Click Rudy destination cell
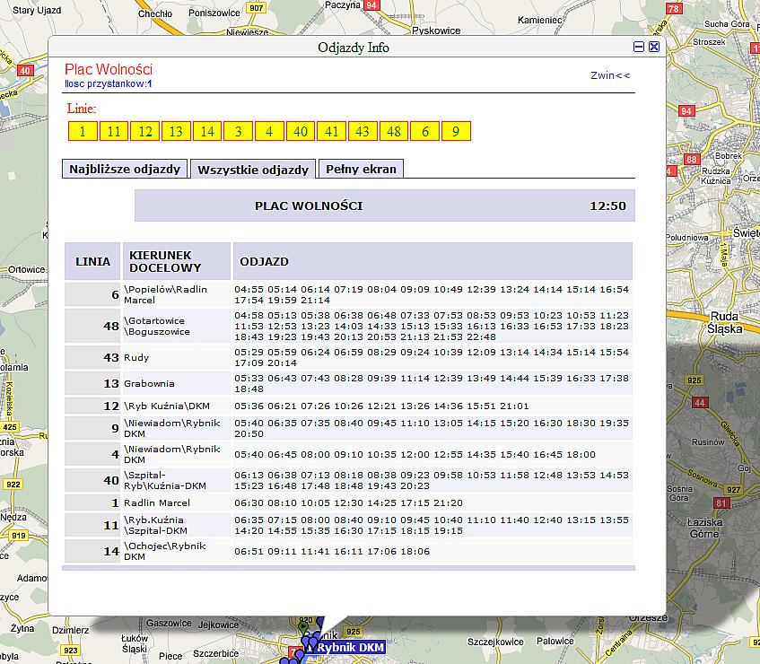Screen dimensions: 760x664 136,357
